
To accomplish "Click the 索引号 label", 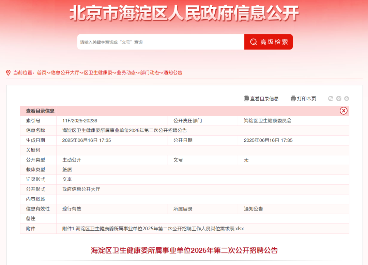I will (33, 121).
